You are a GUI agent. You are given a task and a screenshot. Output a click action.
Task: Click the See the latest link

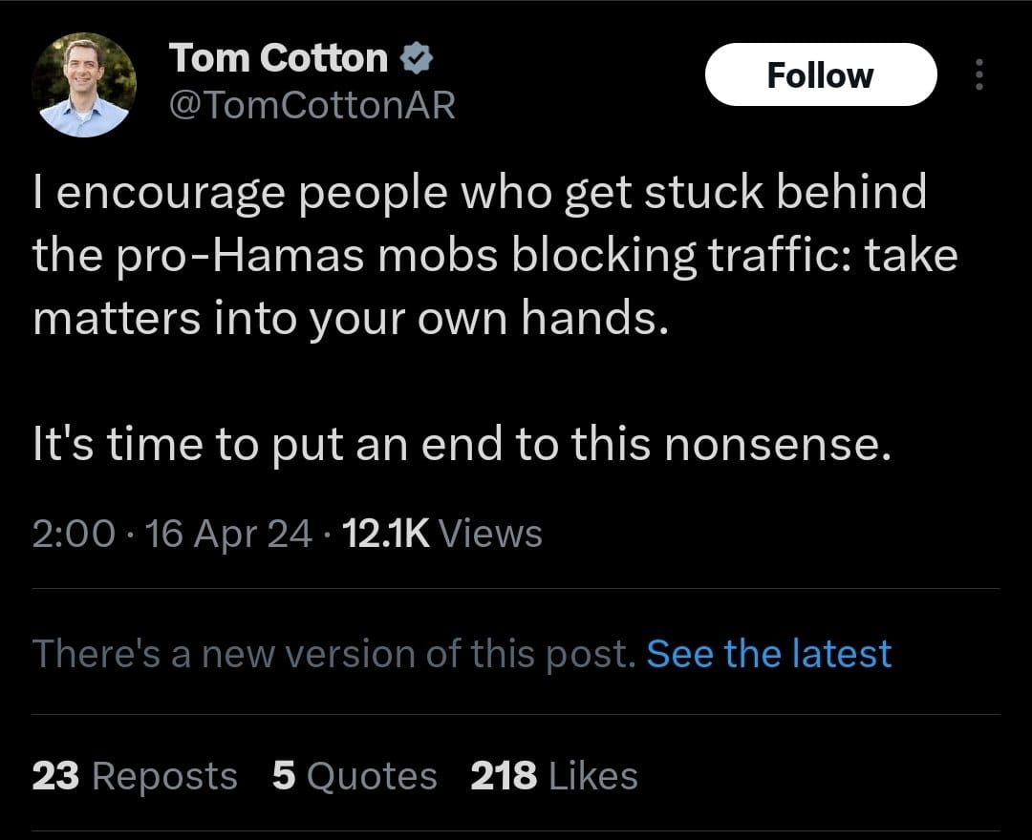[768, 654]
